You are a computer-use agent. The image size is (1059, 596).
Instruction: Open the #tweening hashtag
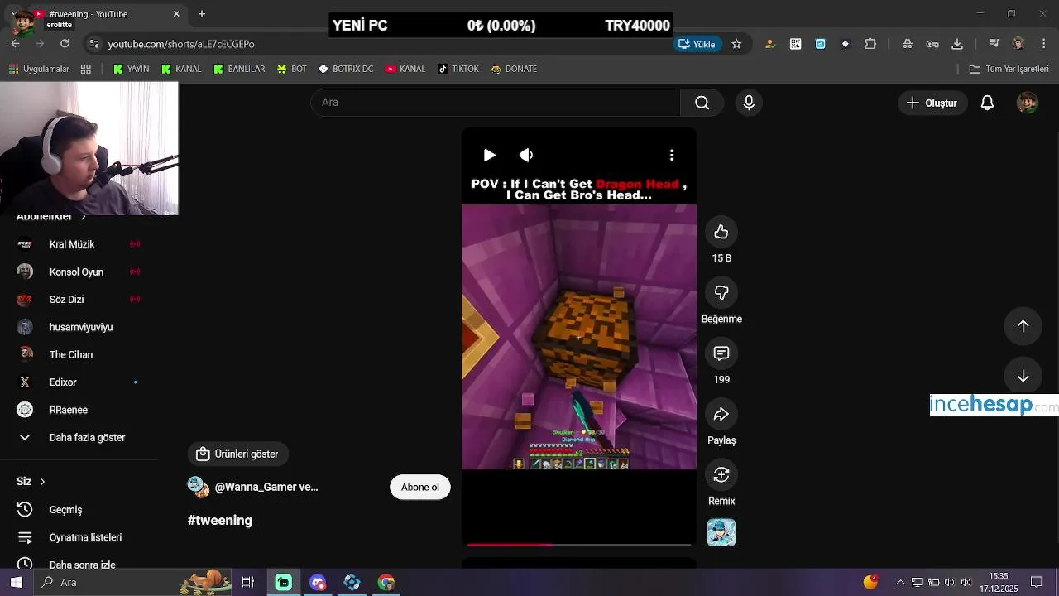(220, 520)
